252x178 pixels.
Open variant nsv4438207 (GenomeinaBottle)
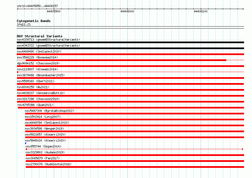pyautogui.click(x=41, y=93)
